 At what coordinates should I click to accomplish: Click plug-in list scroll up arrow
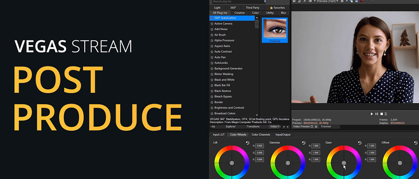[257, 18]
